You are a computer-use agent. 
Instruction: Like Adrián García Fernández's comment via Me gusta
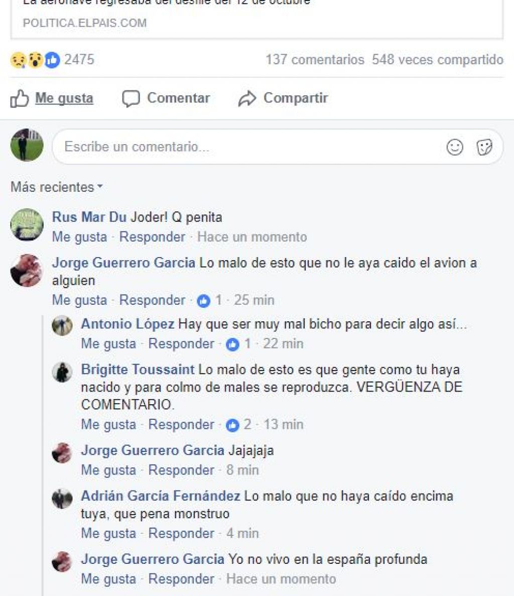click(108, 533)
